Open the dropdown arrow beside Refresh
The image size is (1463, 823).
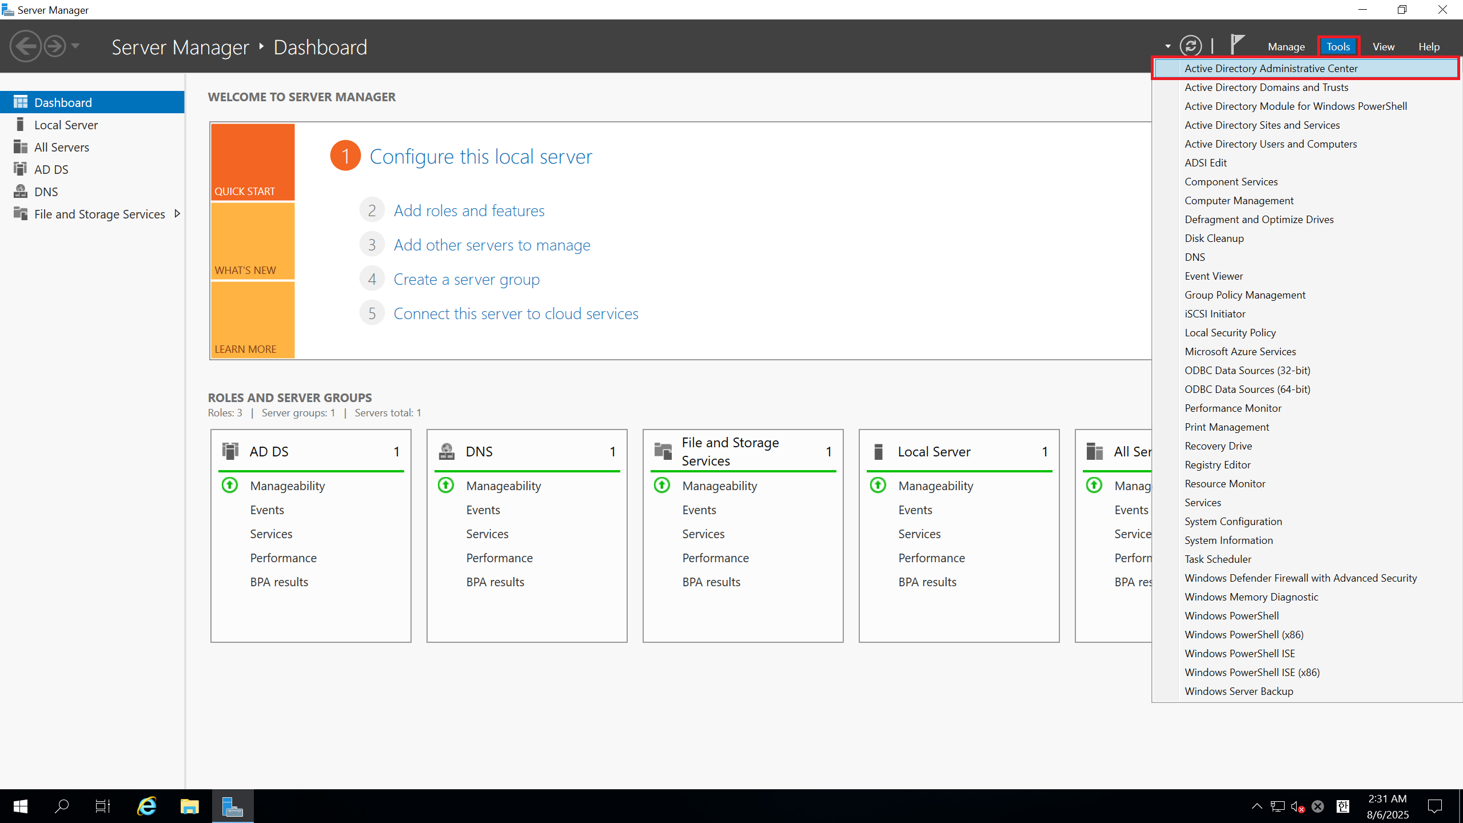(1167, 46)
